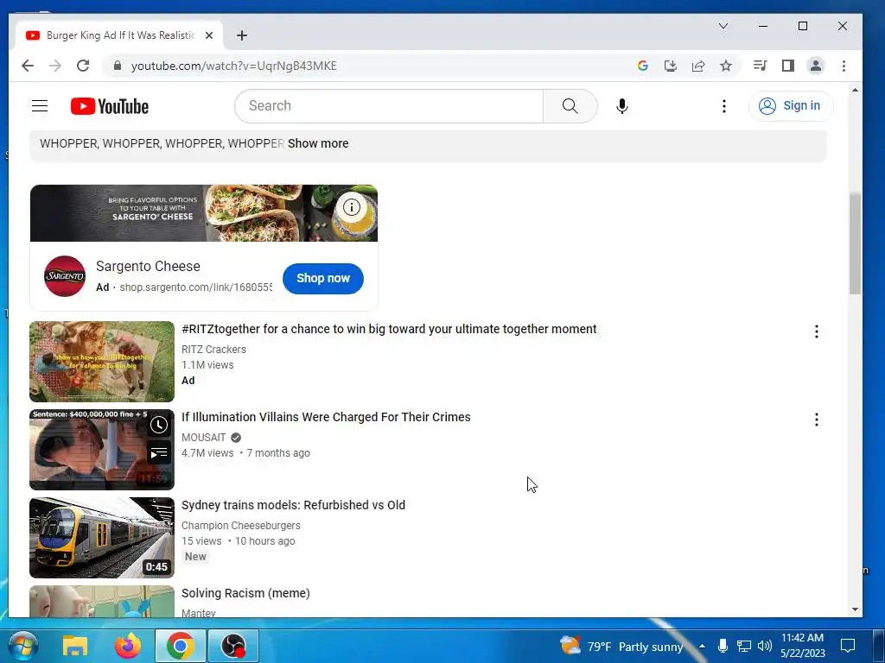Image resolution: width=885 pixels, height=663 pixels.
Task: Click the magnifier search button
Action: click(x=570, y=106)
